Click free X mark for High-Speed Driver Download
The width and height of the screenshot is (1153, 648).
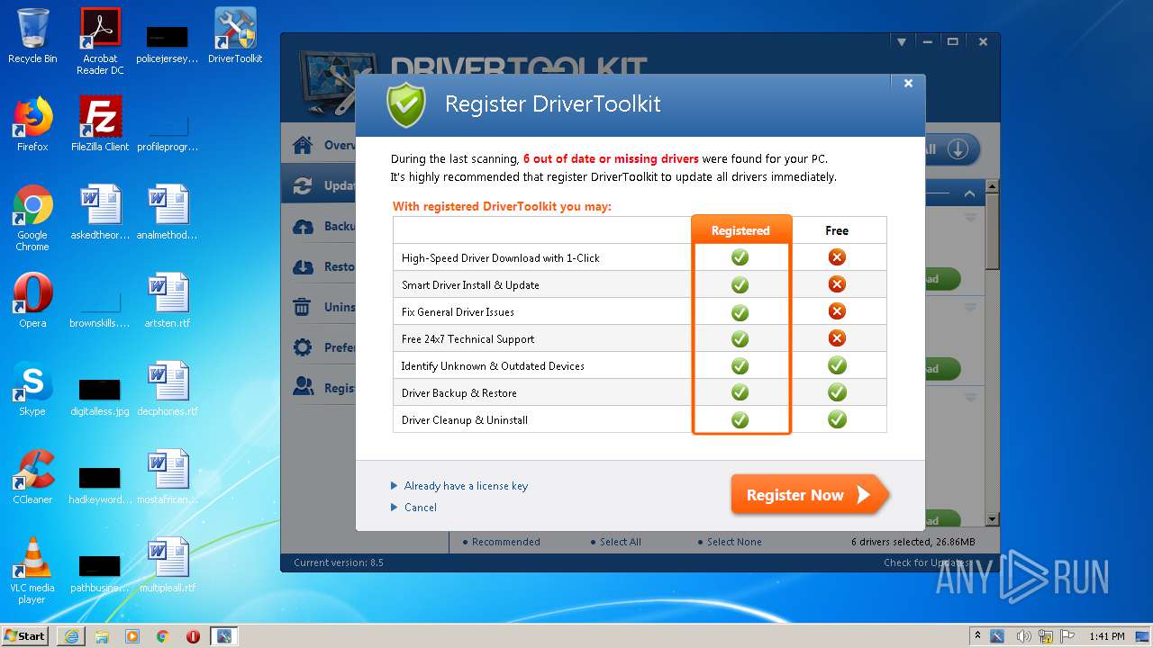point(837,257)
